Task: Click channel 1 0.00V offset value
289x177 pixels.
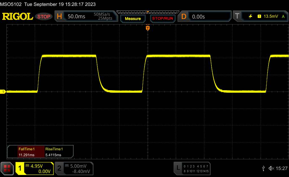Action: pos(44,171)
